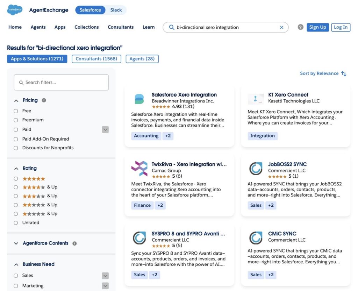The image size is (358, 291).
Task: Select the three stars & Up rating
Action: pos(16,196)
